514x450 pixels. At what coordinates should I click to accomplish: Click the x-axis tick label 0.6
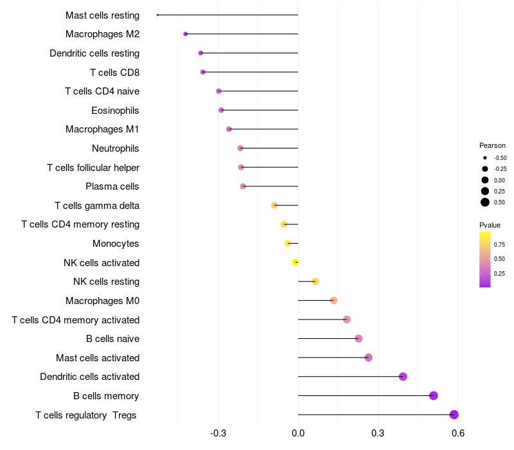tap(458, 433)
